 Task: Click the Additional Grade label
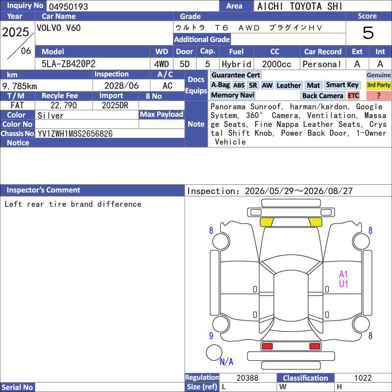point(202,39)
